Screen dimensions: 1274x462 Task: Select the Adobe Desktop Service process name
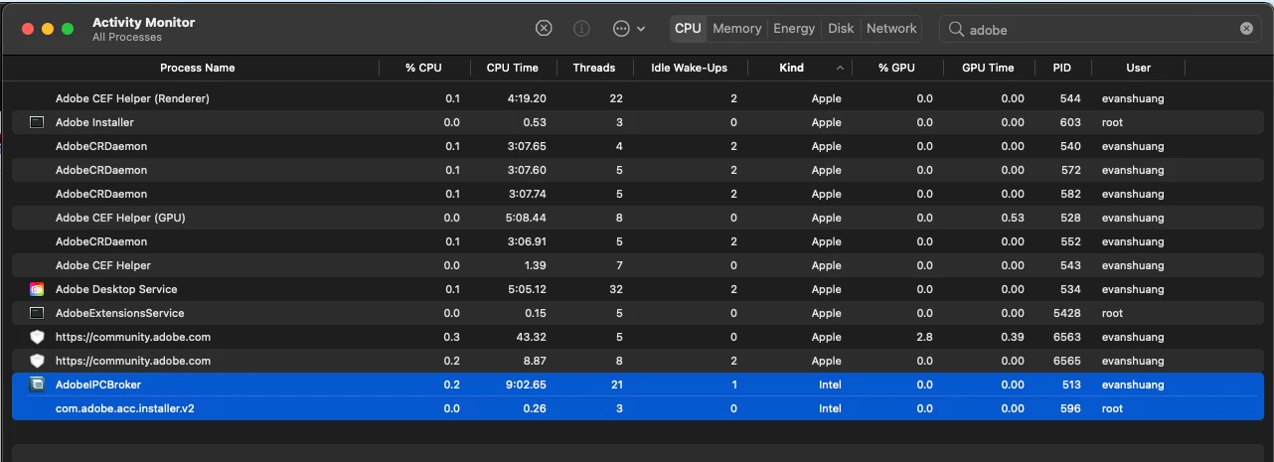pos(116,289)
